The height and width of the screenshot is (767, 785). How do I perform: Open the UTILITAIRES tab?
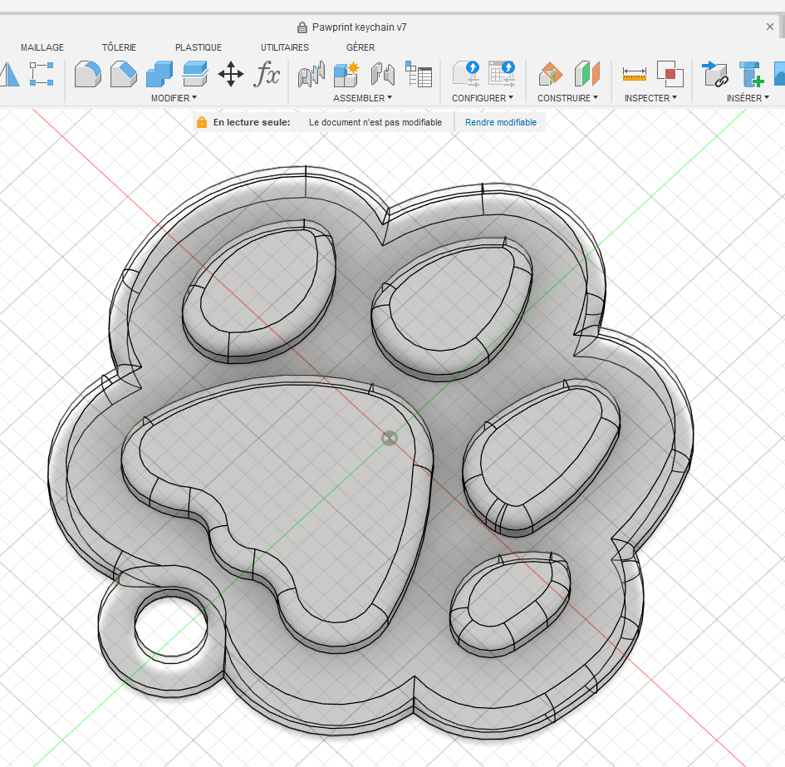(285, 47)
